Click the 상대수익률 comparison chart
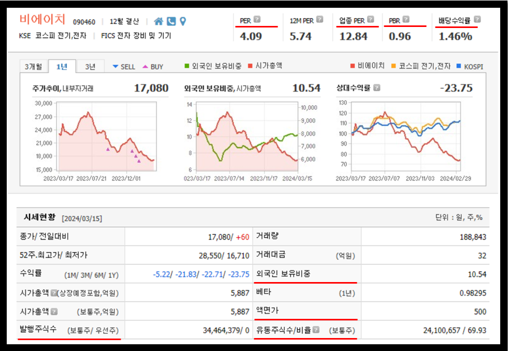Screen dimensions: 508x351 click(x=405, y=136)
